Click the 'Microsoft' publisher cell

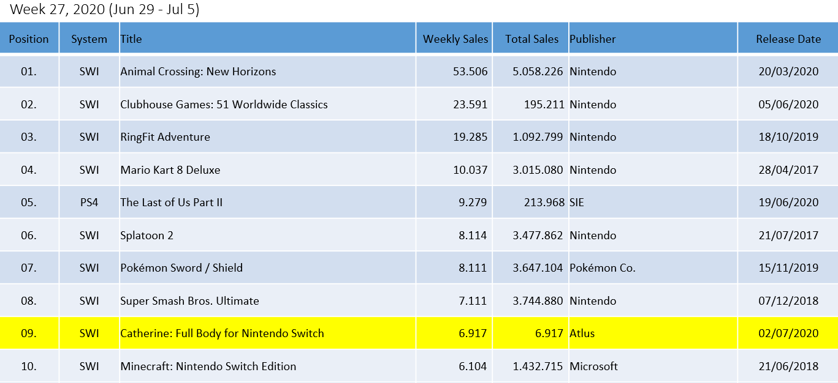click(x=653, y=366)
